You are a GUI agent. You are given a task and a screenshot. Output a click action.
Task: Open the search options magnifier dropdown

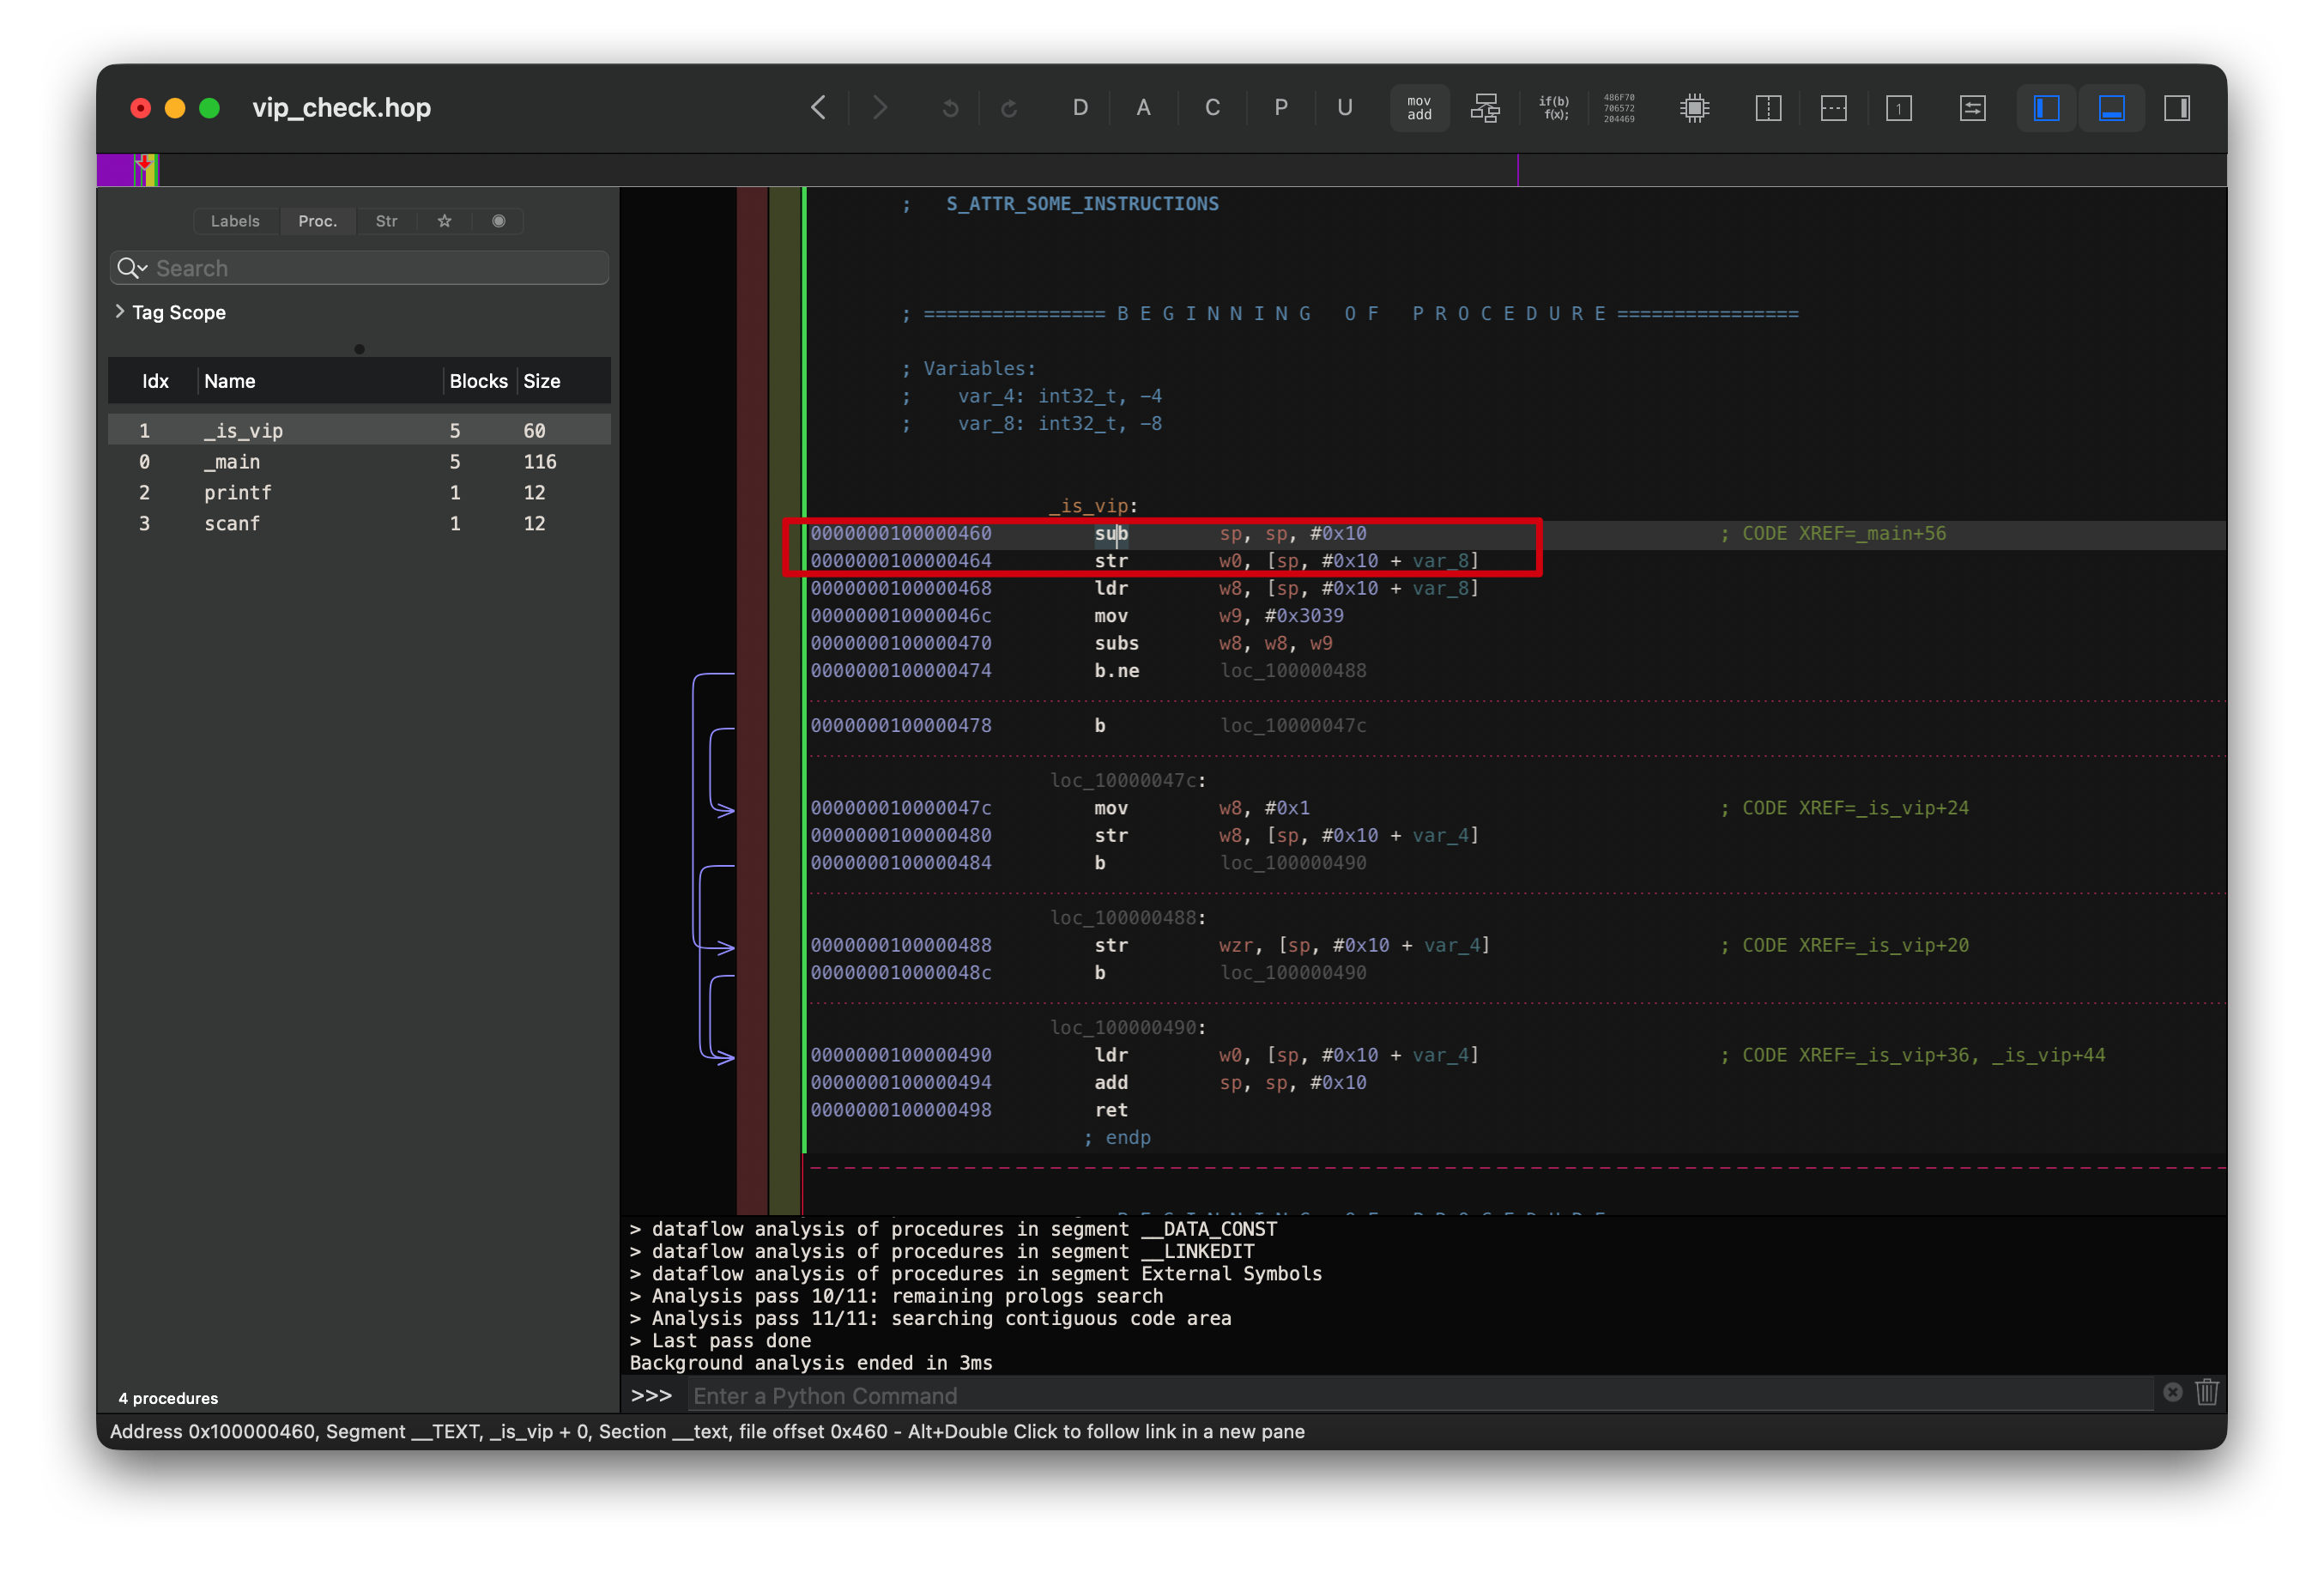132,268
